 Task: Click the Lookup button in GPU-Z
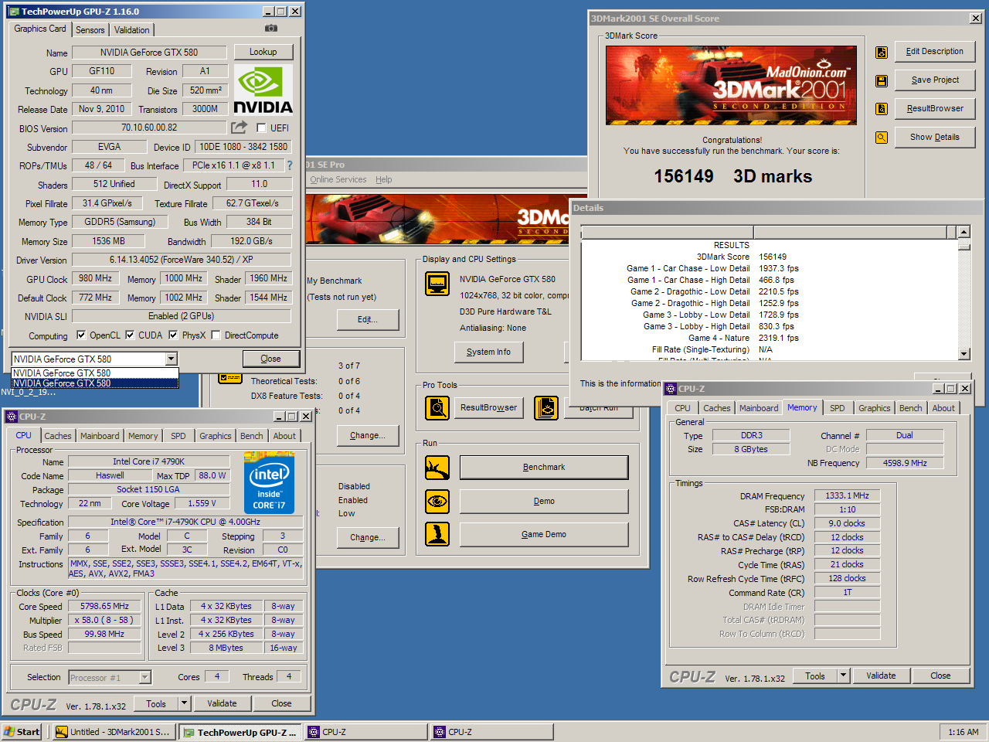pyautogui.click(x=263, y=52)
